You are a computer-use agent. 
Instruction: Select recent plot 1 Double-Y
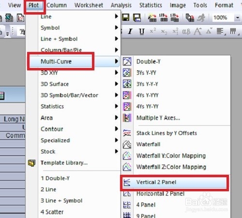pos(55,178)
